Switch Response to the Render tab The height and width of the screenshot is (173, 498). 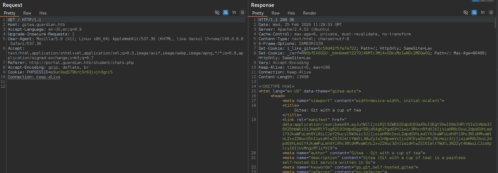(x=309, y=13)
